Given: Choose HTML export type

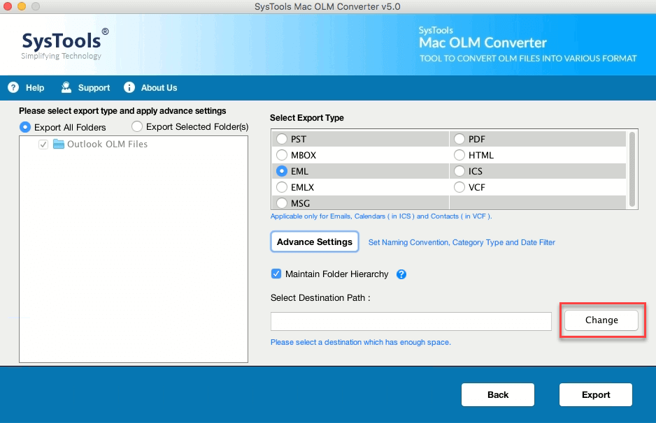Looking at the screenshot, I should [x=459, y=155].
